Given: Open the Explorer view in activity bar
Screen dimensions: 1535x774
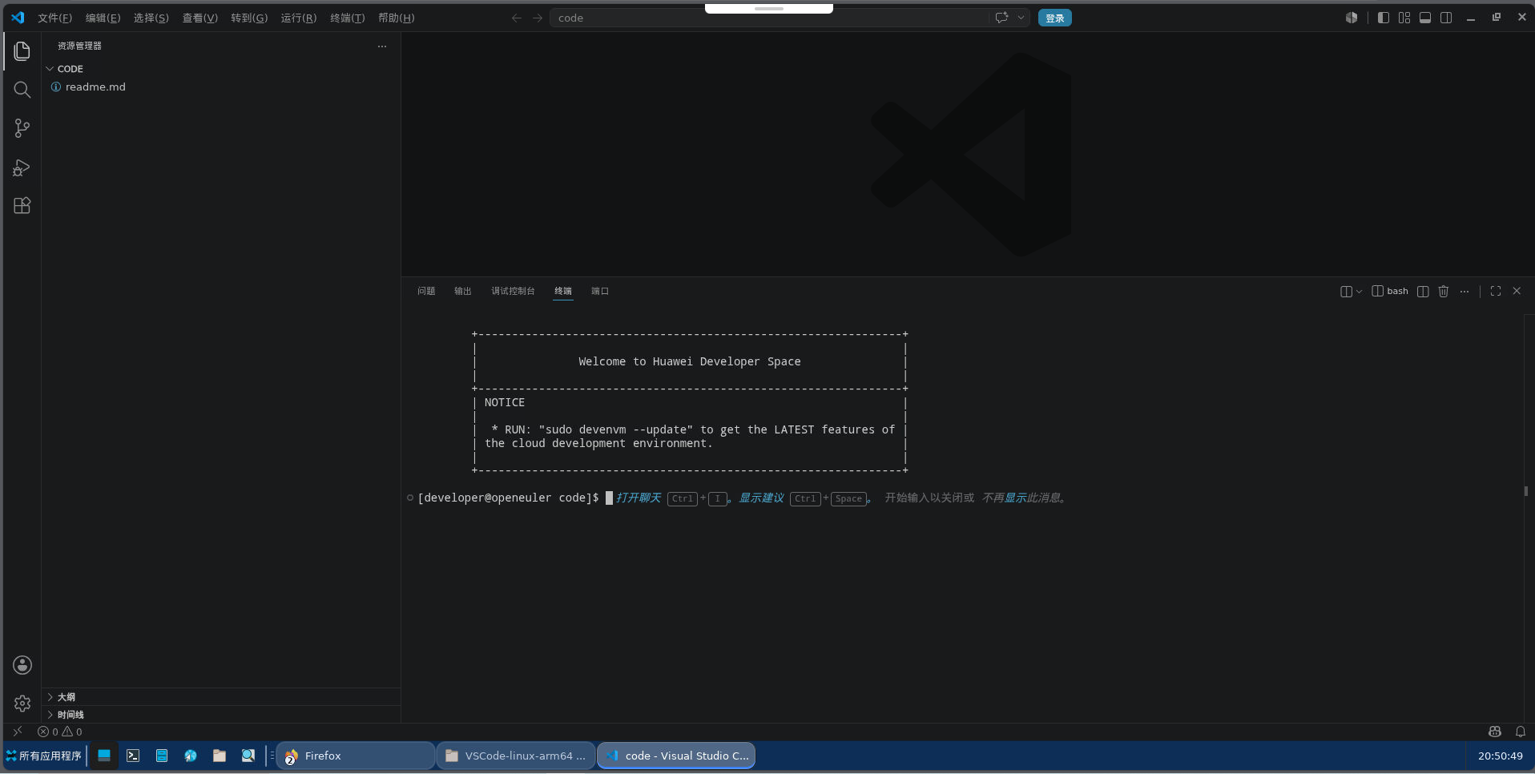Looking at the screenshot, I should pos(22,51).
